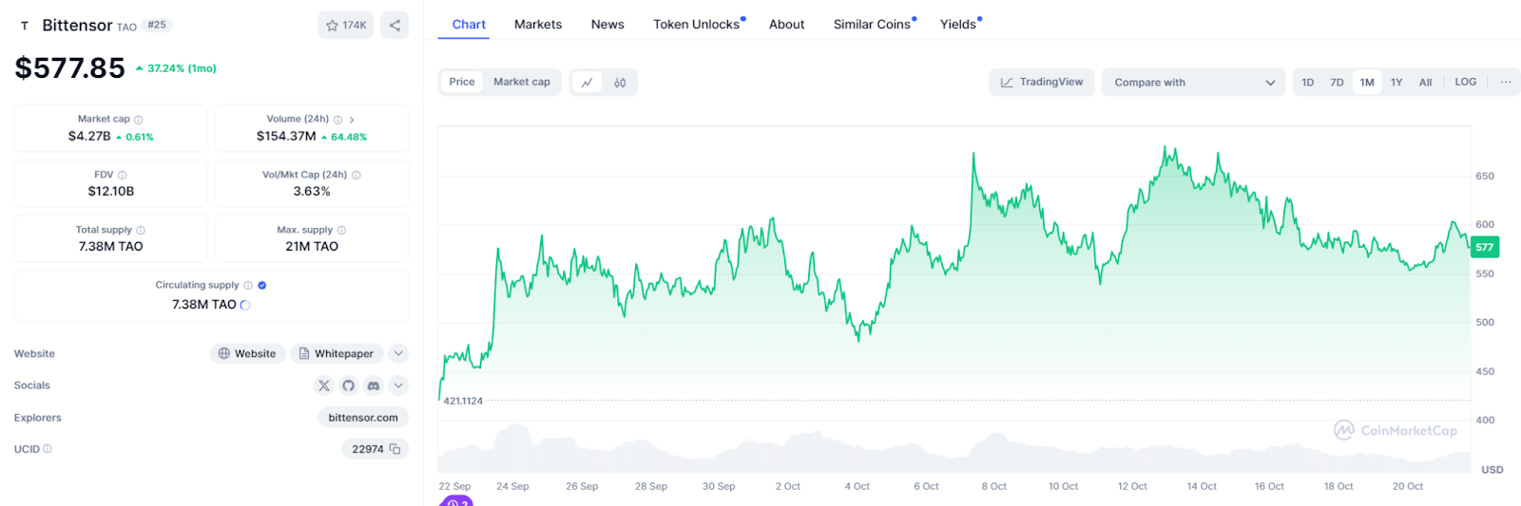Open the Chart tab
The image size is (1521, 506).
coord(469,25)
